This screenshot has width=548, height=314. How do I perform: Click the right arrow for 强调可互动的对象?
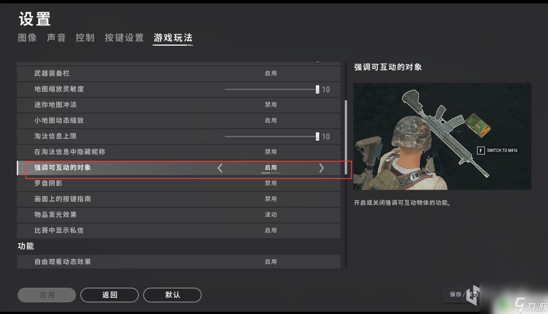[322, 168]
